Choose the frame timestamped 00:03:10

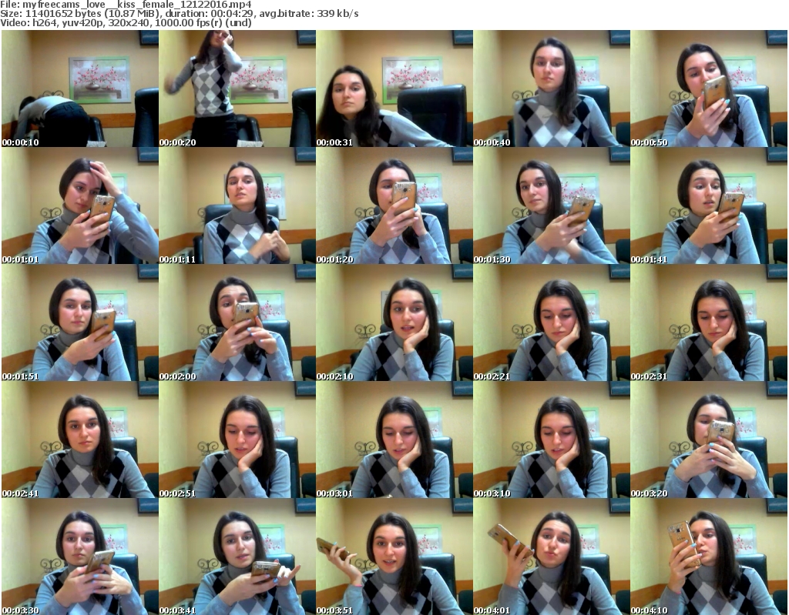coord(552,440)
